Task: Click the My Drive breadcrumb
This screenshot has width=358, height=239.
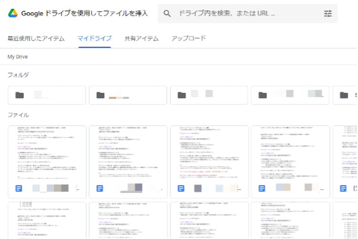Action: 17,57
